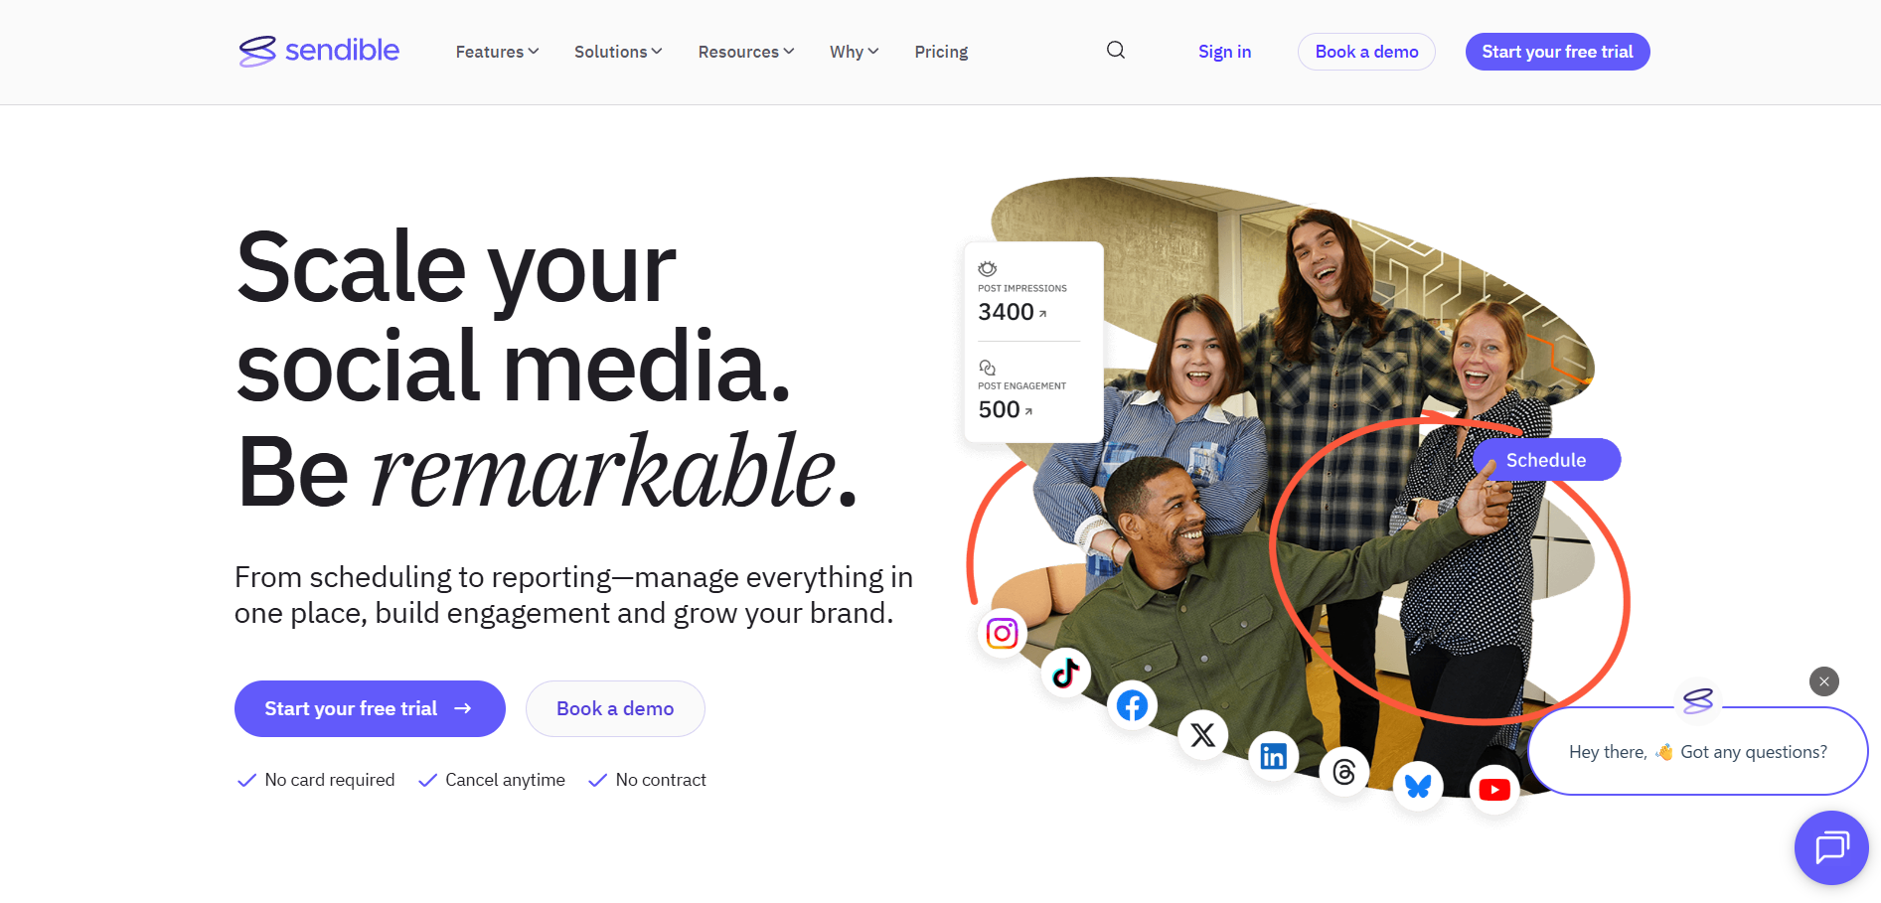This screenshot has width=1881, height=903.
Task: Open the Pricing page
Action: [x=941, y=52]
